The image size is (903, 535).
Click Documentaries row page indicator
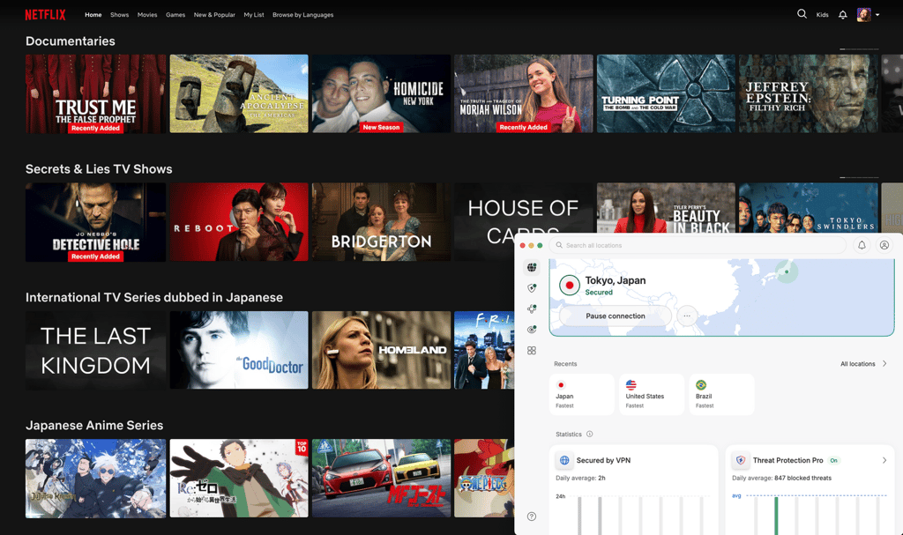859,49
